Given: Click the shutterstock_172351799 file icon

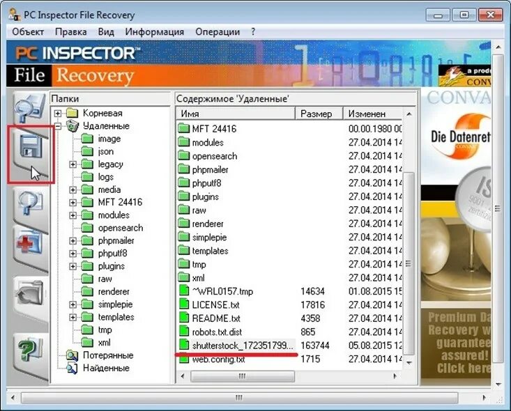Looking at the screenshot, I should (184, 345).
